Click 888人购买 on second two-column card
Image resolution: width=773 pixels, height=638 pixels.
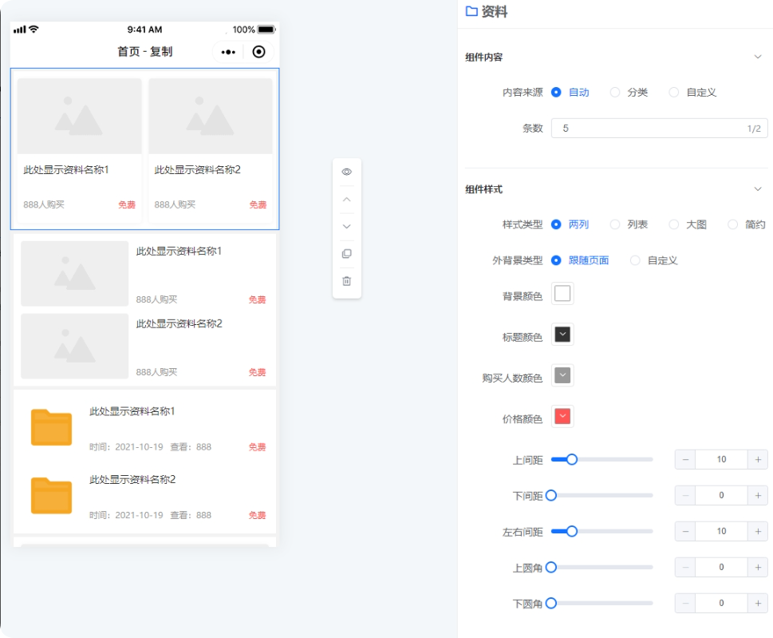point(175,204)
